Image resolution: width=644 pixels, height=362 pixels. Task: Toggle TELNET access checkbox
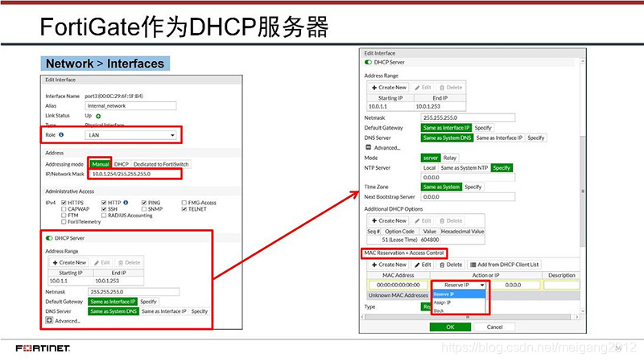(x=184, y=209)
